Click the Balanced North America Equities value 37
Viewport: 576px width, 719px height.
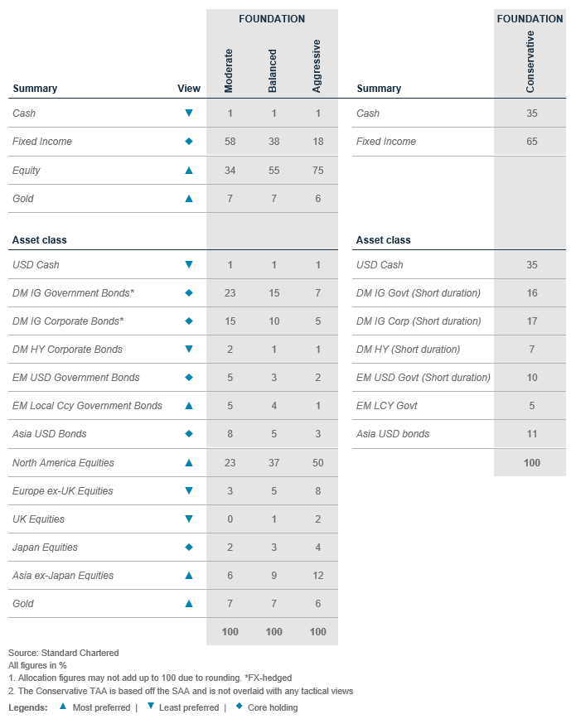tap(274, 463)
